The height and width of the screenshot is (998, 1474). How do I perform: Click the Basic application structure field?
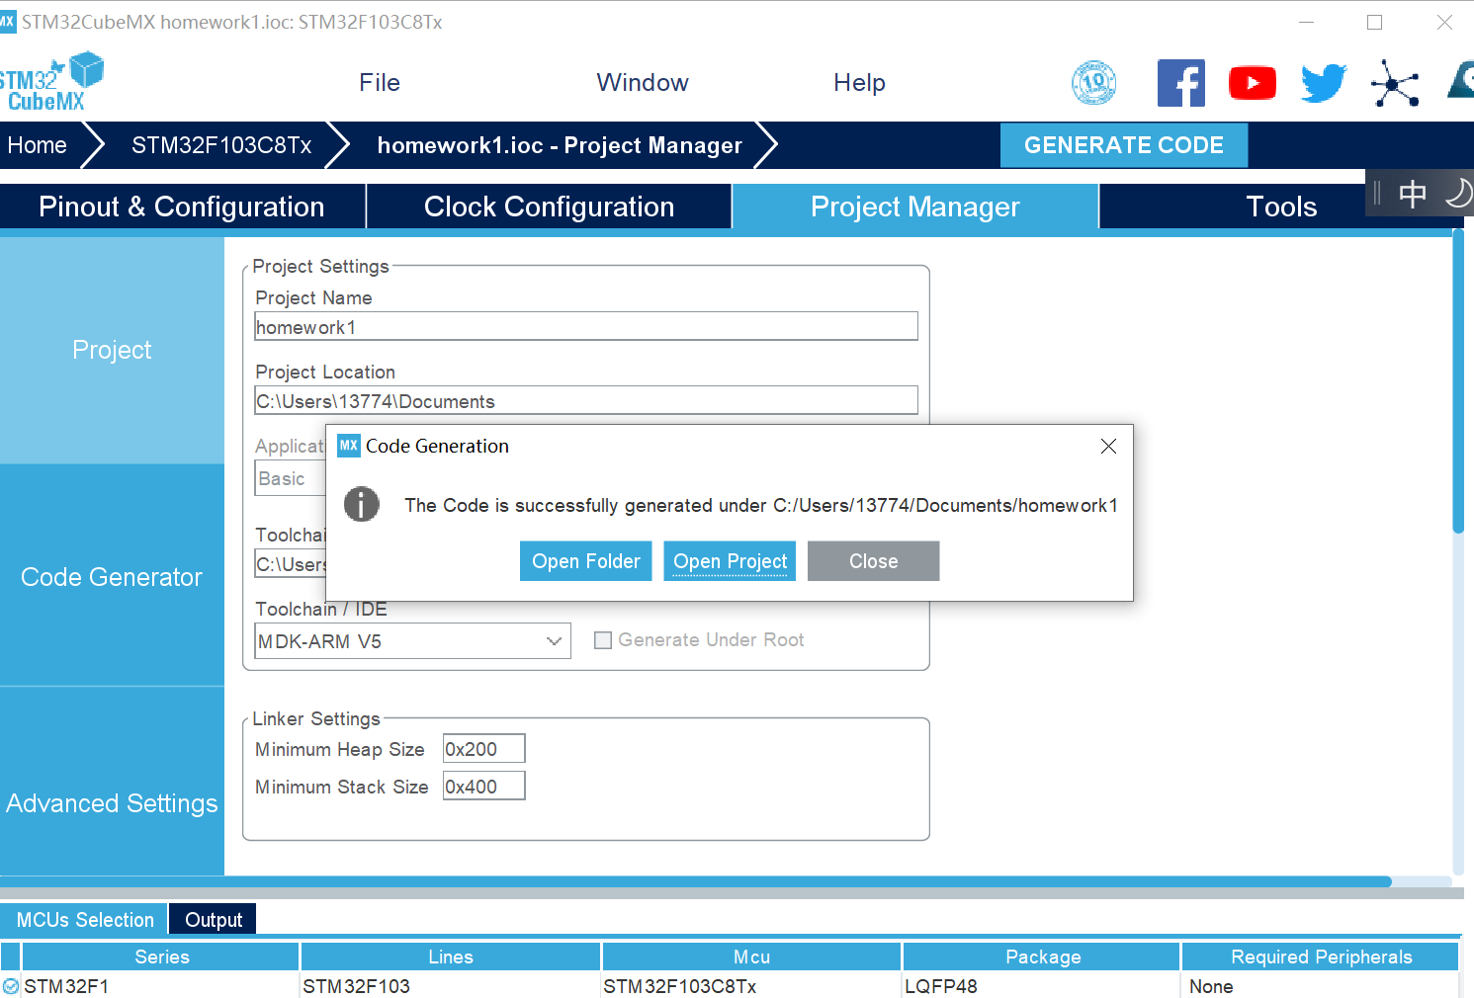point(291,479)
